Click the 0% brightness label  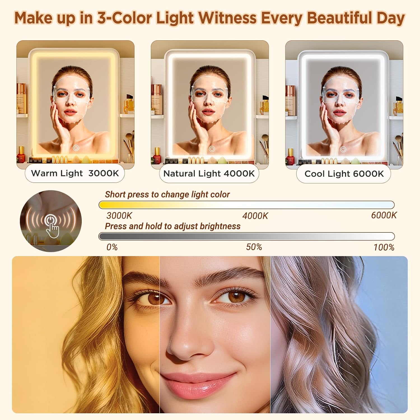pyautogui.click(x=112, y=247)
